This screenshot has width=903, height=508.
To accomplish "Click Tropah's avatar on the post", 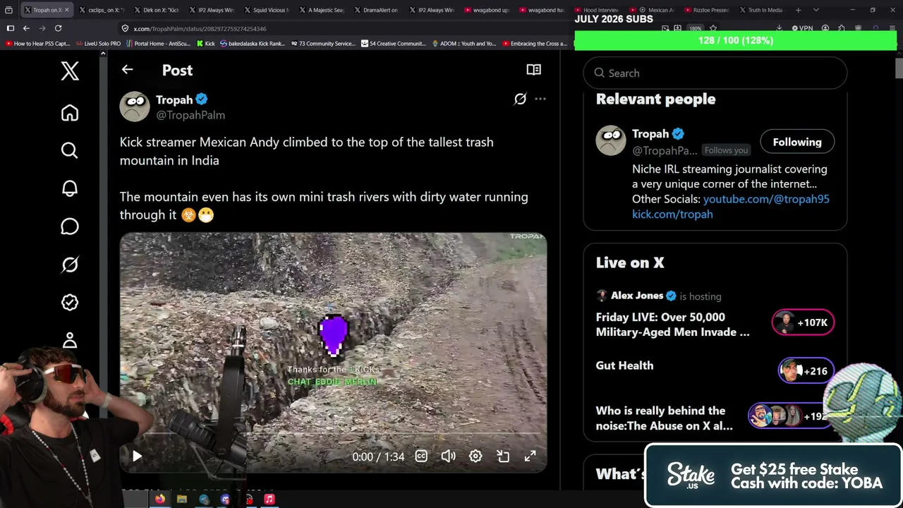I will click(135, 107).
